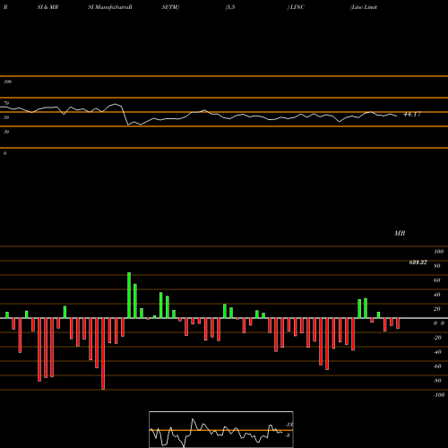Click the MR axis label 40
Screen dimensions: 448x448
coord(437,295)
